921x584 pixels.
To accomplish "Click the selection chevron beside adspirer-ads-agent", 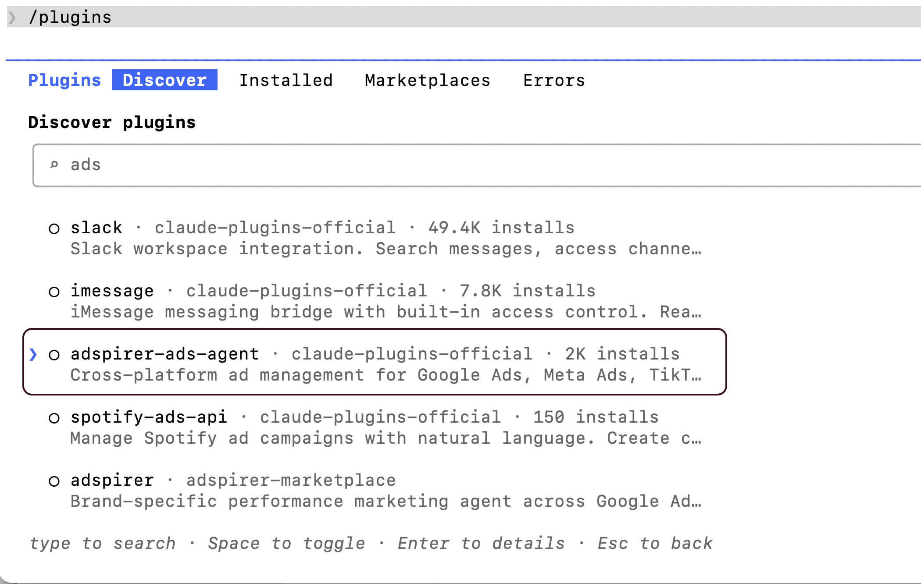I will [33, 354].
